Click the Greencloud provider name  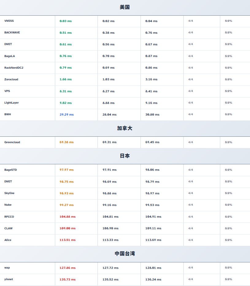(x=12, y=142)
